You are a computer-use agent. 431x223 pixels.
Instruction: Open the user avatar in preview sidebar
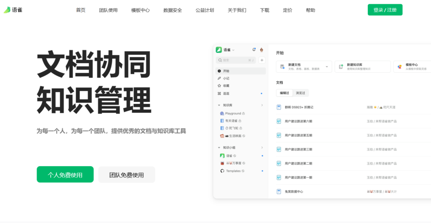point(261,50)
